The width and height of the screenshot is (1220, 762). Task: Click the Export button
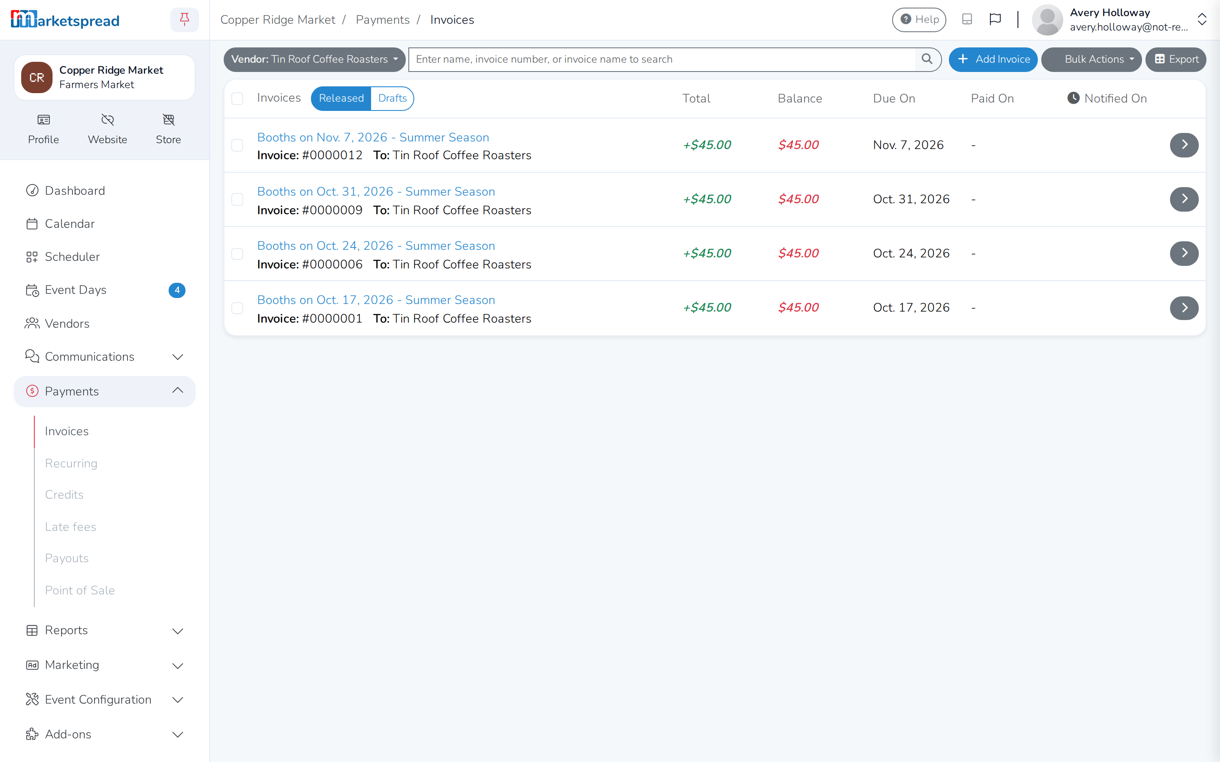coord(1176,59)
